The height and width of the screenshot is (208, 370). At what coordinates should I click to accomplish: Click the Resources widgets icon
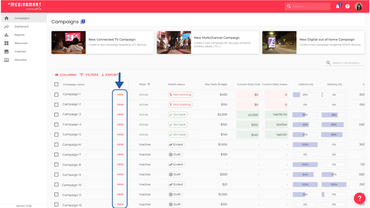tap(6, 43)
